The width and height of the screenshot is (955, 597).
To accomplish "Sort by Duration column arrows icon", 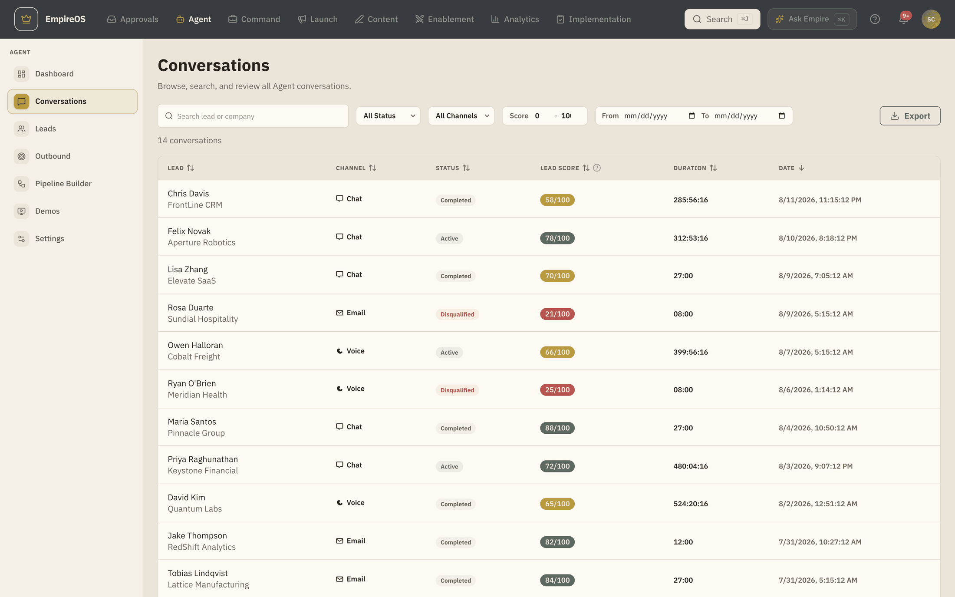I will click(x=713, y=168).
